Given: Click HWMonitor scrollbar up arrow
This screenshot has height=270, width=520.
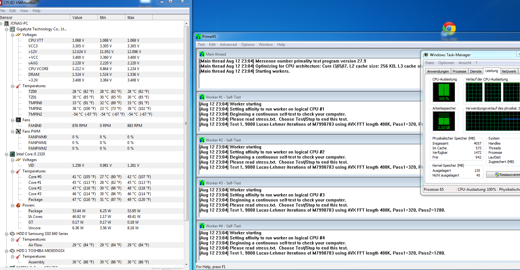Looking at the screenshot, I should (186, 23).
